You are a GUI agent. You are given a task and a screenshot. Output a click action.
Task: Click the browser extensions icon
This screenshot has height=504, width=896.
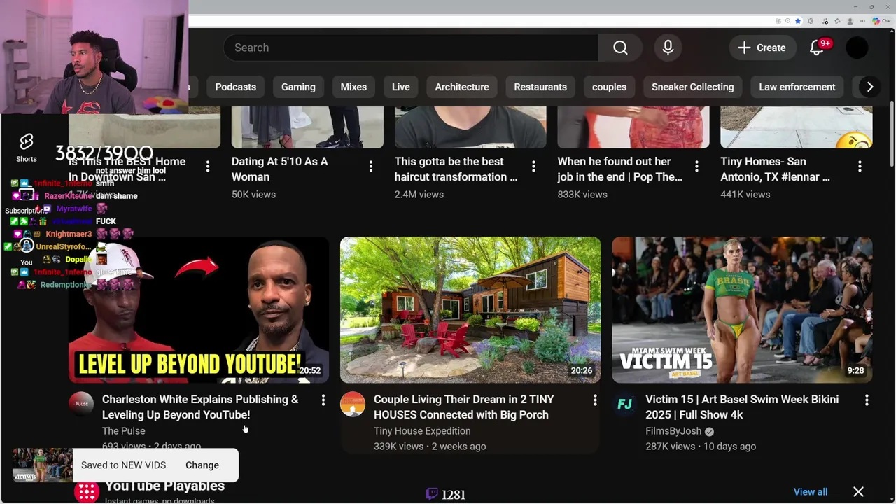tap(811, 21)
